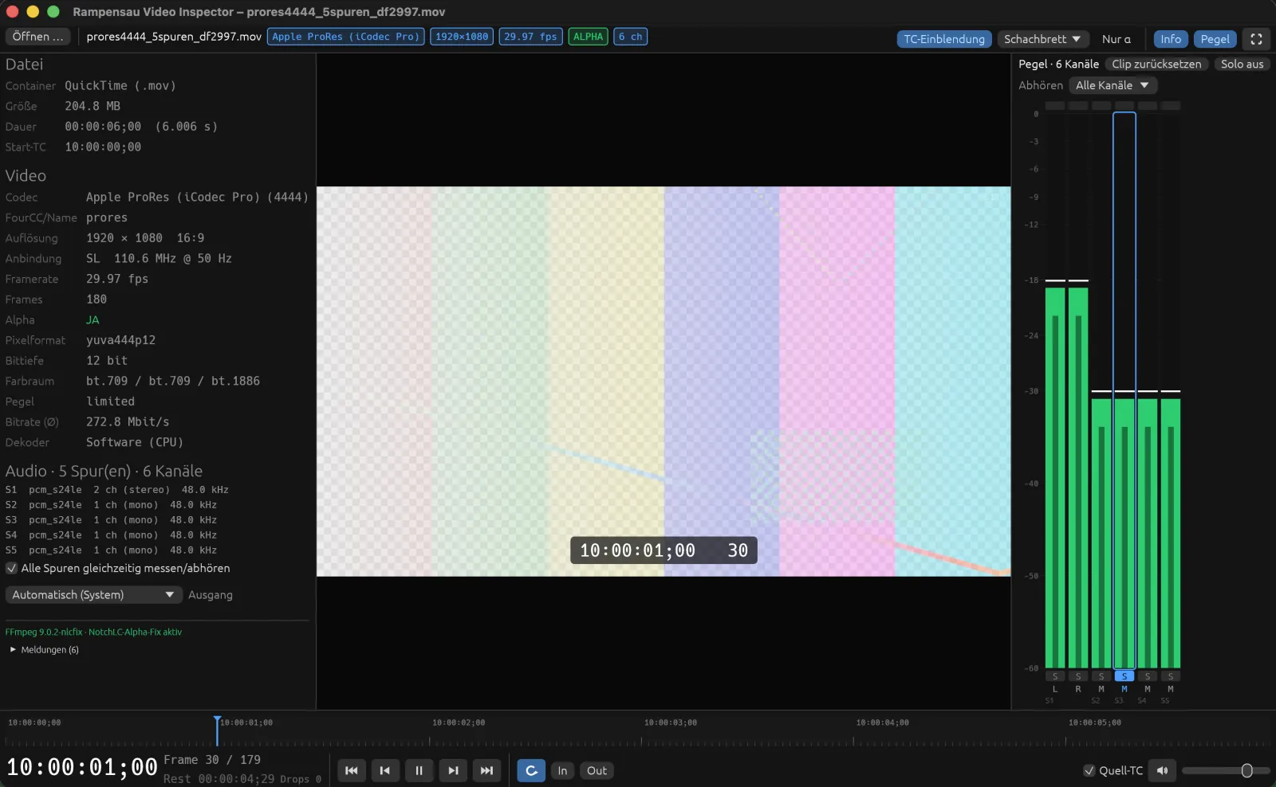Jump to first frame with skip-to-start icon

point(352,770)
